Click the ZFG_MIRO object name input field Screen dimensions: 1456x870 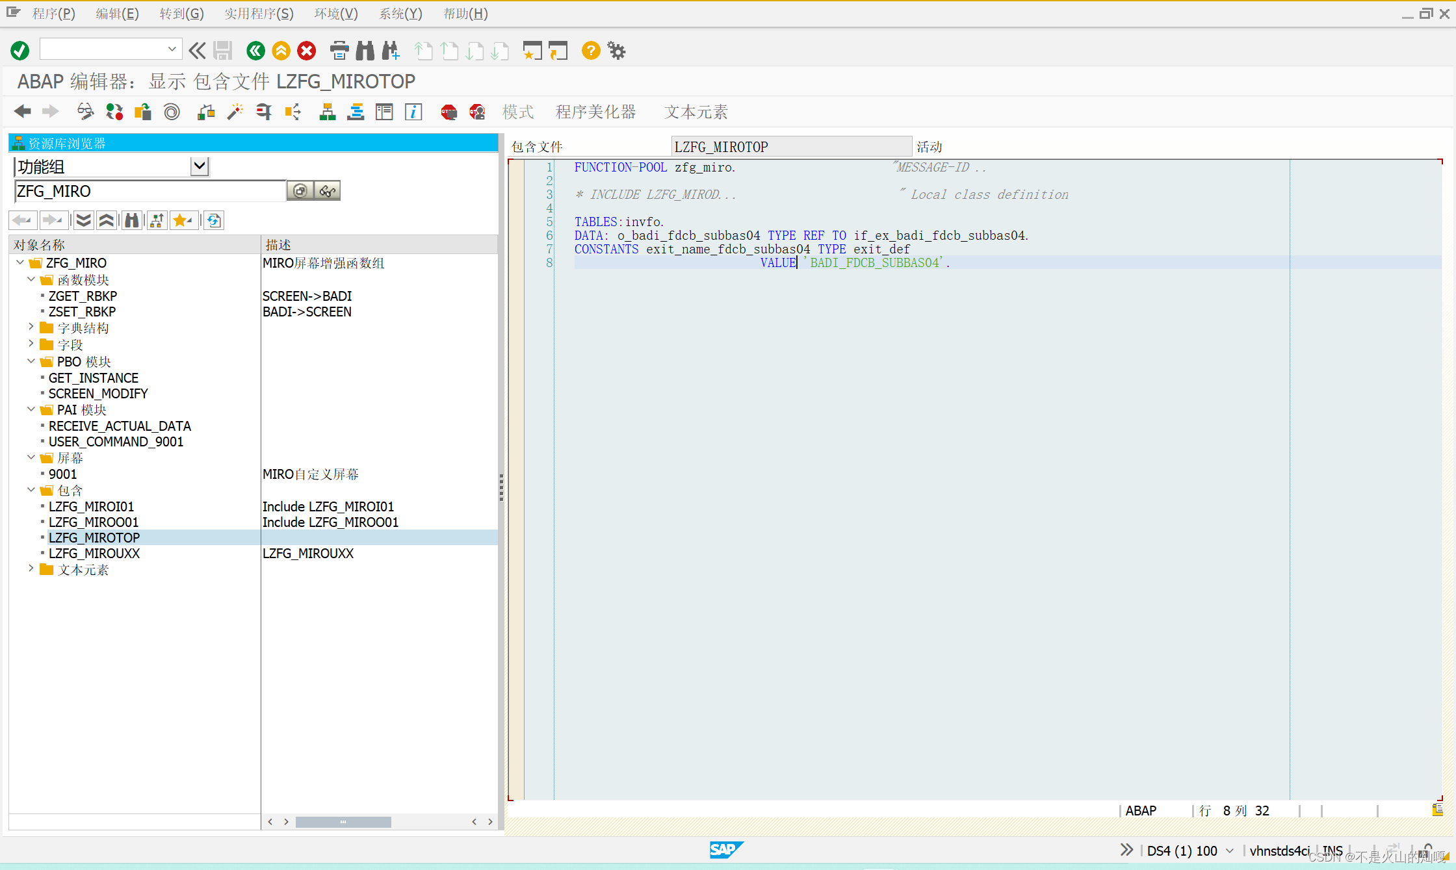pos(150,191)
